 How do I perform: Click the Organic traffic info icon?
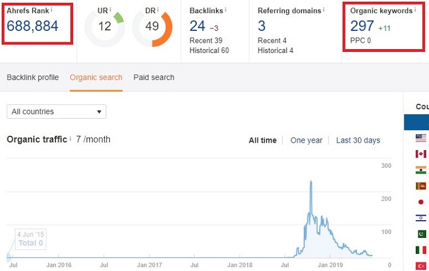[70, 139]
